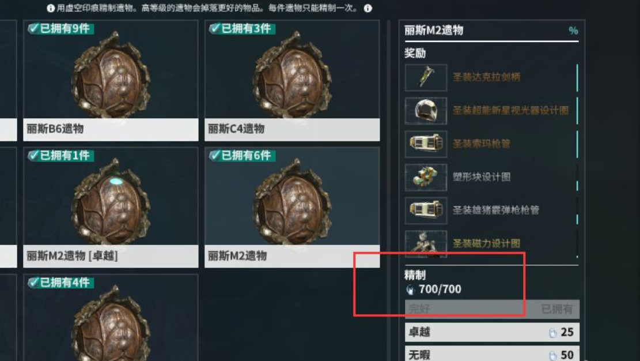Viewport: 640px width, 361px height.
Task: Click the info icon before the hint text
Action: [x=51, y=8]
